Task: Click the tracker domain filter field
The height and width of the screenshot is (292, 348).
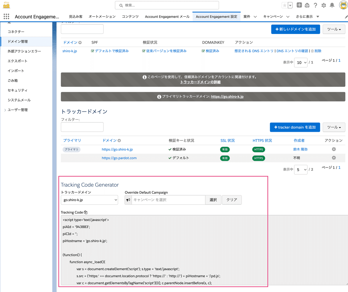Action: [x=82, y=127]
